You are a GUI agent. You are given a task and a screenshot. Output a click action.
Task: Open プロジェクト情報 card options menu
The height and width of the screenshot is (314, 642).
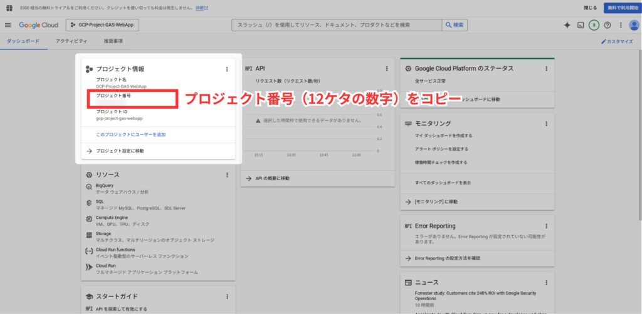pyautogui.click(x=227, y=69)
